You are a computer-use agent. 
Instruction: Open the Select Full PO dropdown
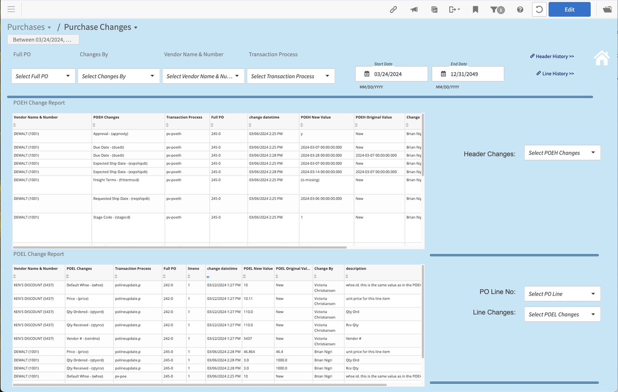[43, 76]
